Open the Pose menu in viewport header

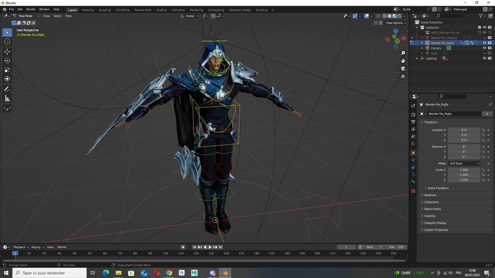pos(68,16)
